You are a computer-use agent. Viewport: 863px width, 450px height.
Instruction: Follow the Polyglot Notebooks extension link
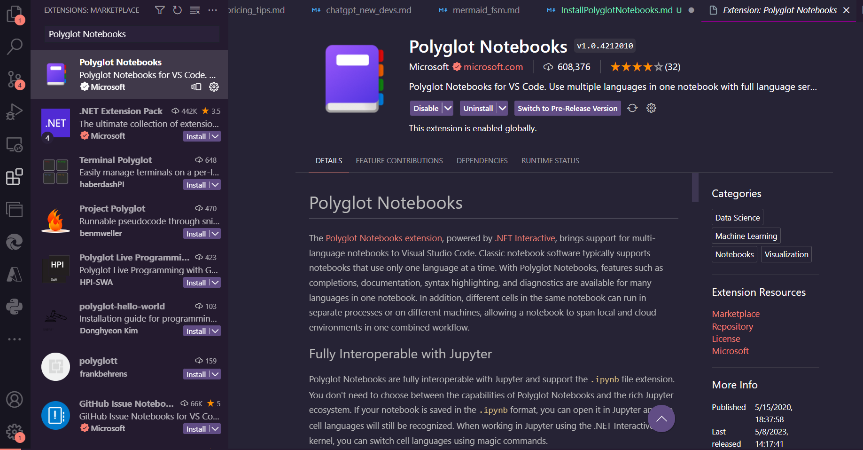(384, 238)
